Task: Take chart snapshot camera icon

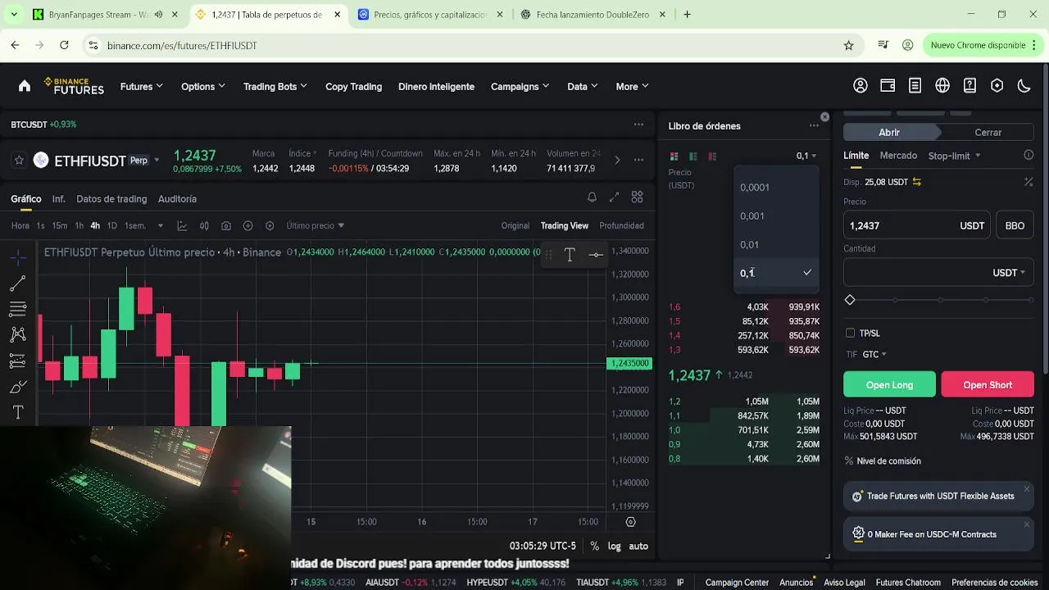Action: (x=226, y=225)
